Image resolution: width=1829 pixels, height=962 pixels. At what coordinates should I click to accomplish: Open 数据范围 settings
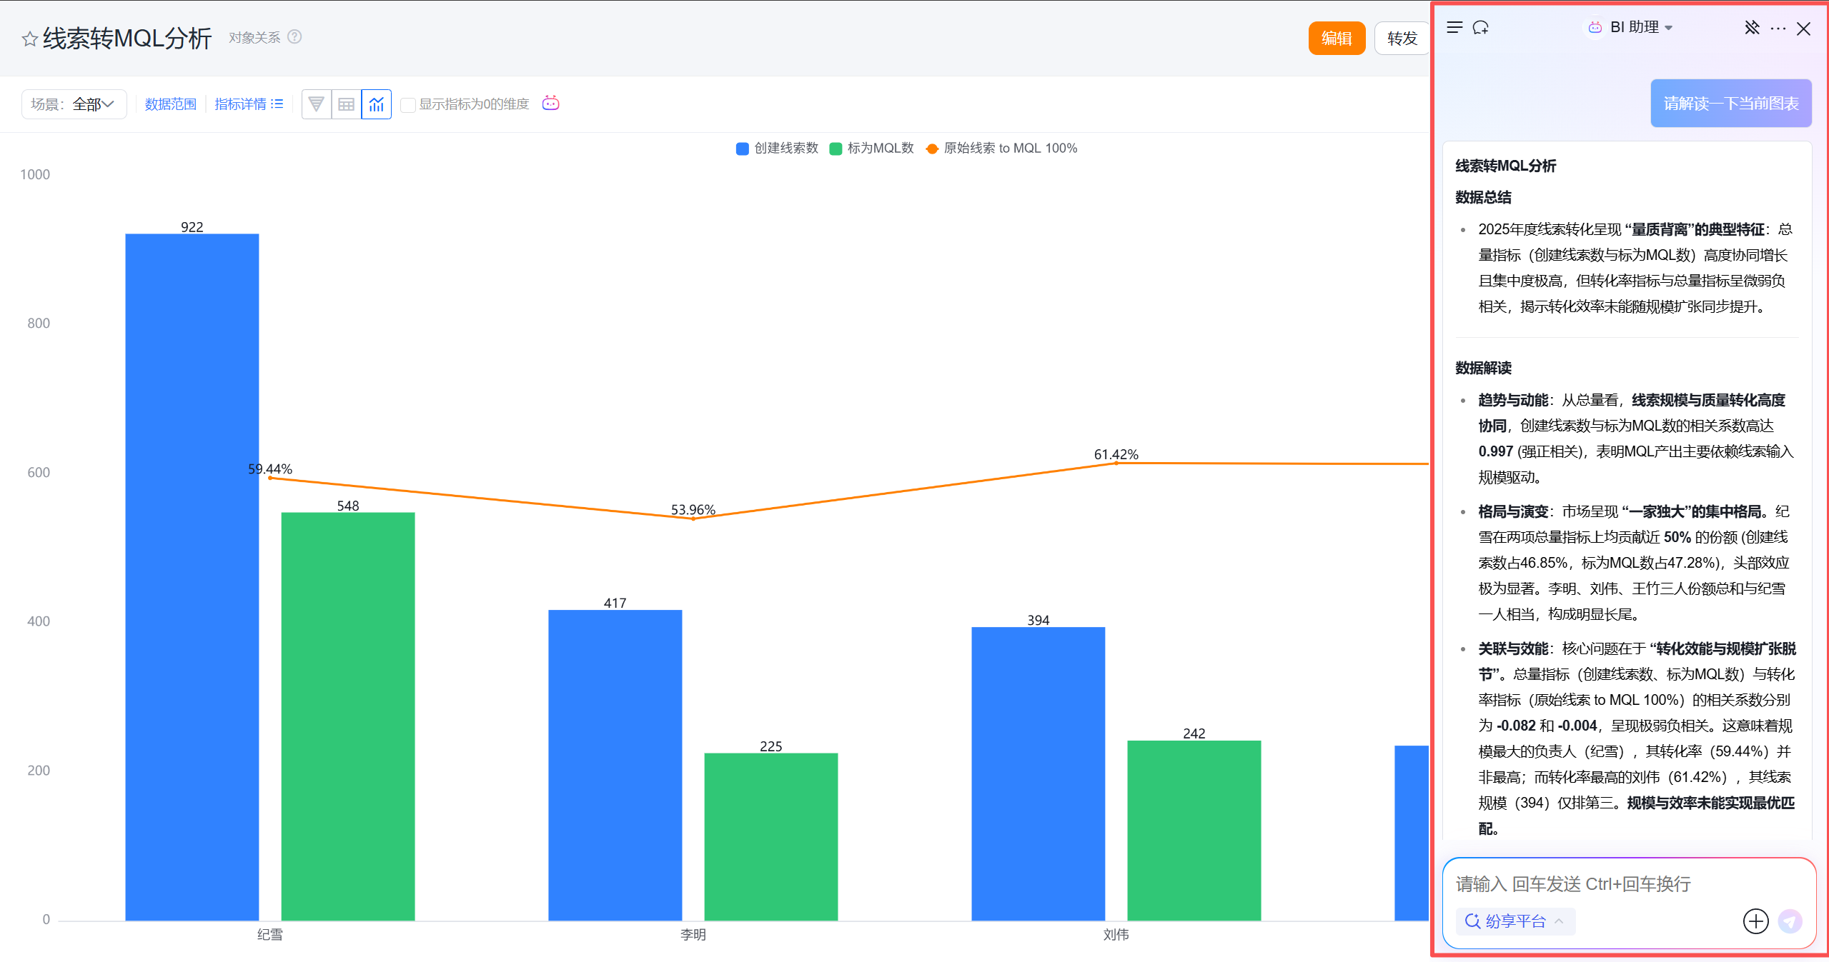click(170, 104)
